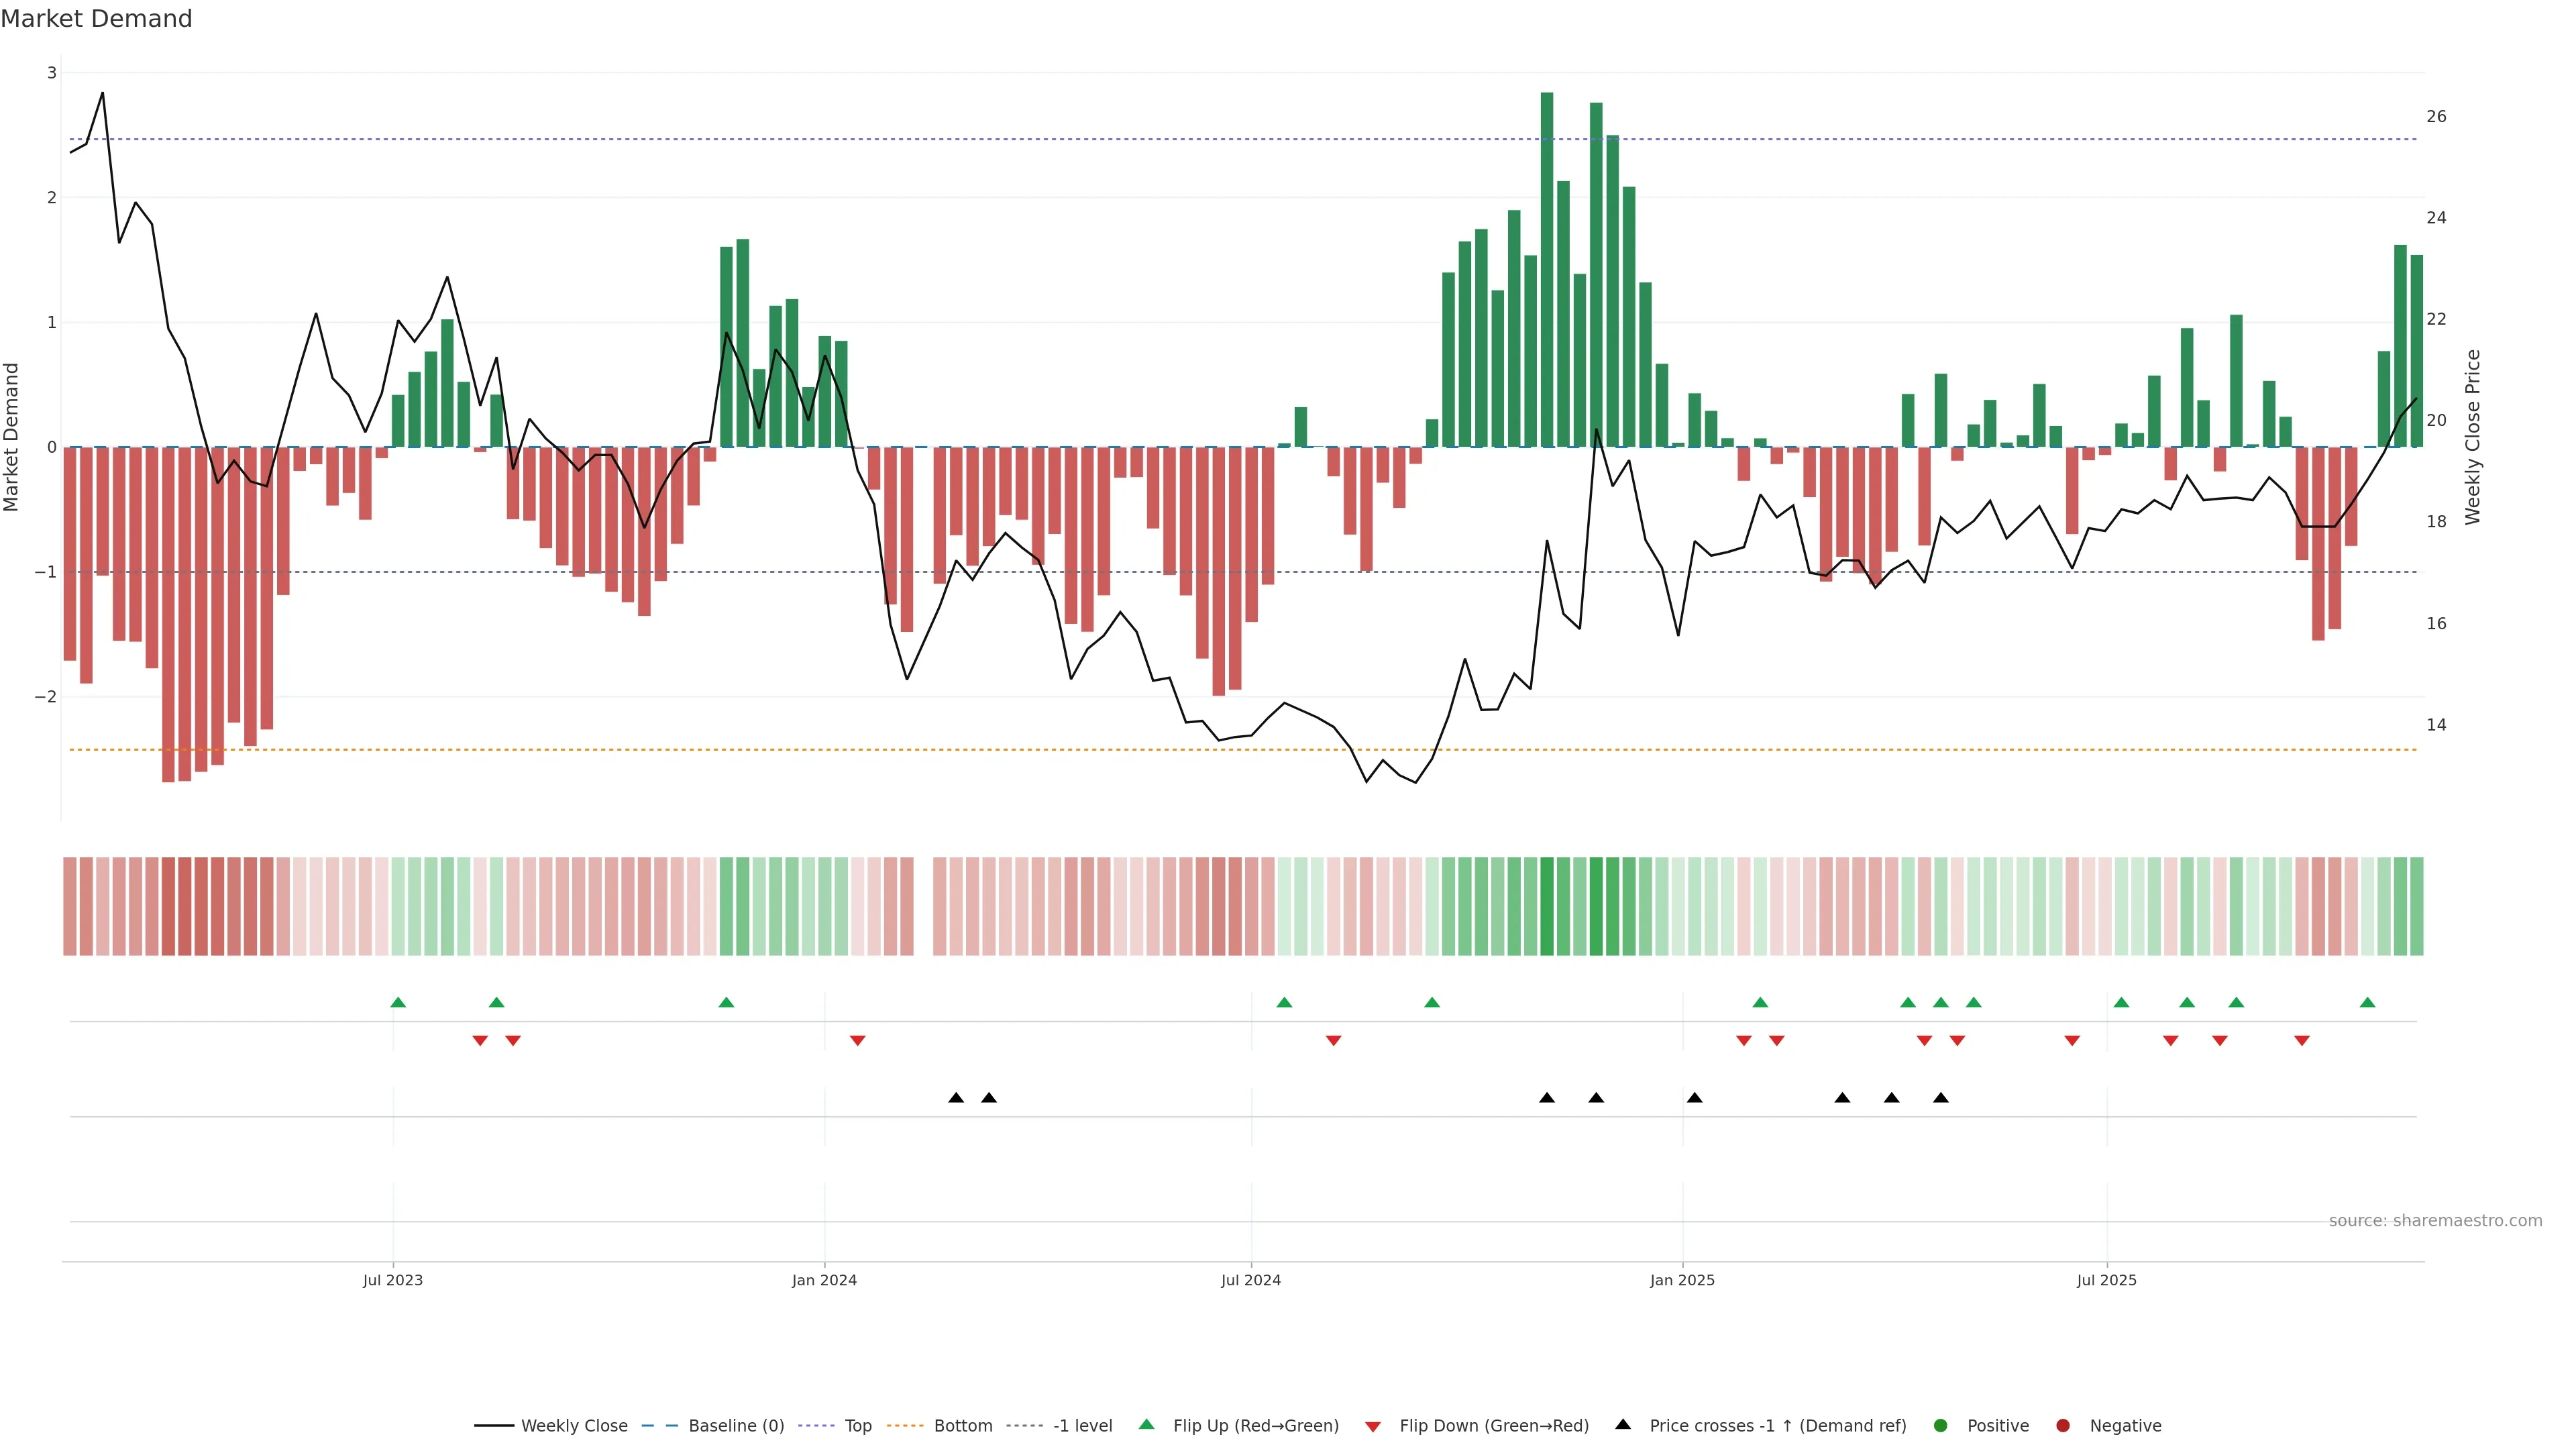Click the red Flip Down triangle legend icon
Viewport: 2576px width, 1449px height.
coord(1373,1427)
